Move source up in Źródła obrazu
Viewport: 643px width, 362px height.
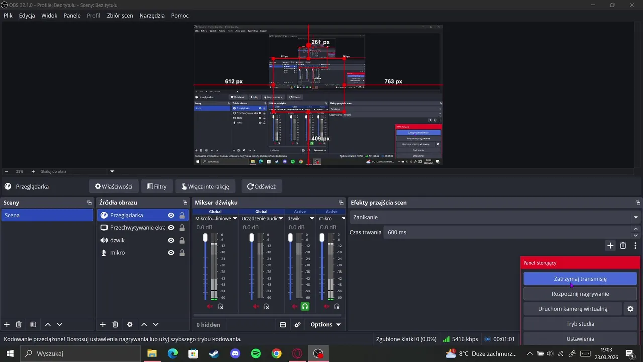point(144,325)
